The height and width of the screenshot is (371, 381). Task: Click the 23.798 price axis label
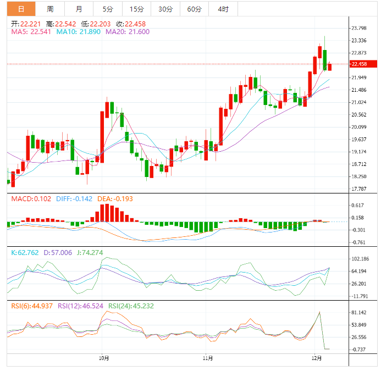coord(359,28)
